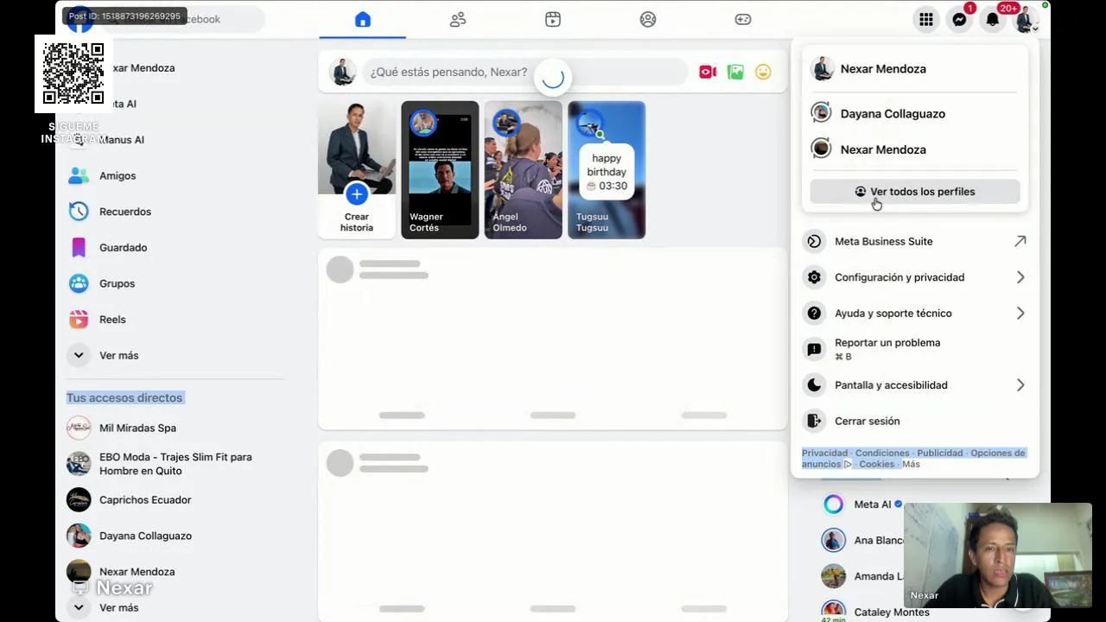The height and width of the screenshot is (622, 1106).
Task: Open EBO Moda - Trajes Slim Fit shortcut
Action: pos(175,464)
